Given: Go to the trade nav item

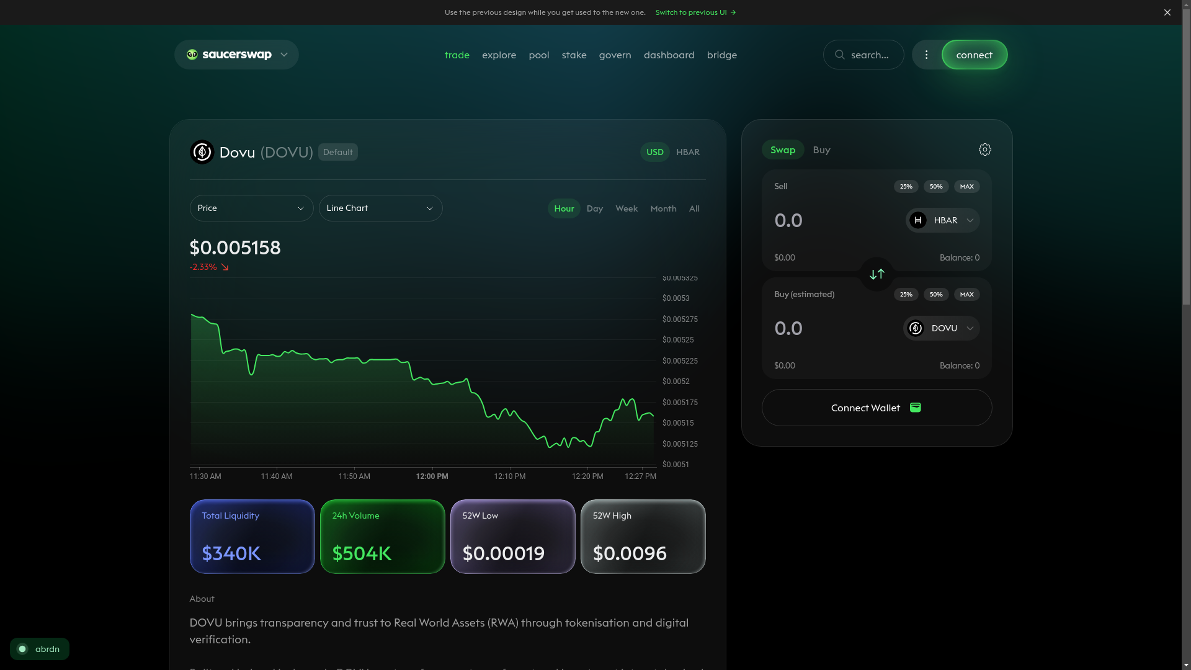Looking at the screenshot, I should pyautogui.click(x=457, y=55).
